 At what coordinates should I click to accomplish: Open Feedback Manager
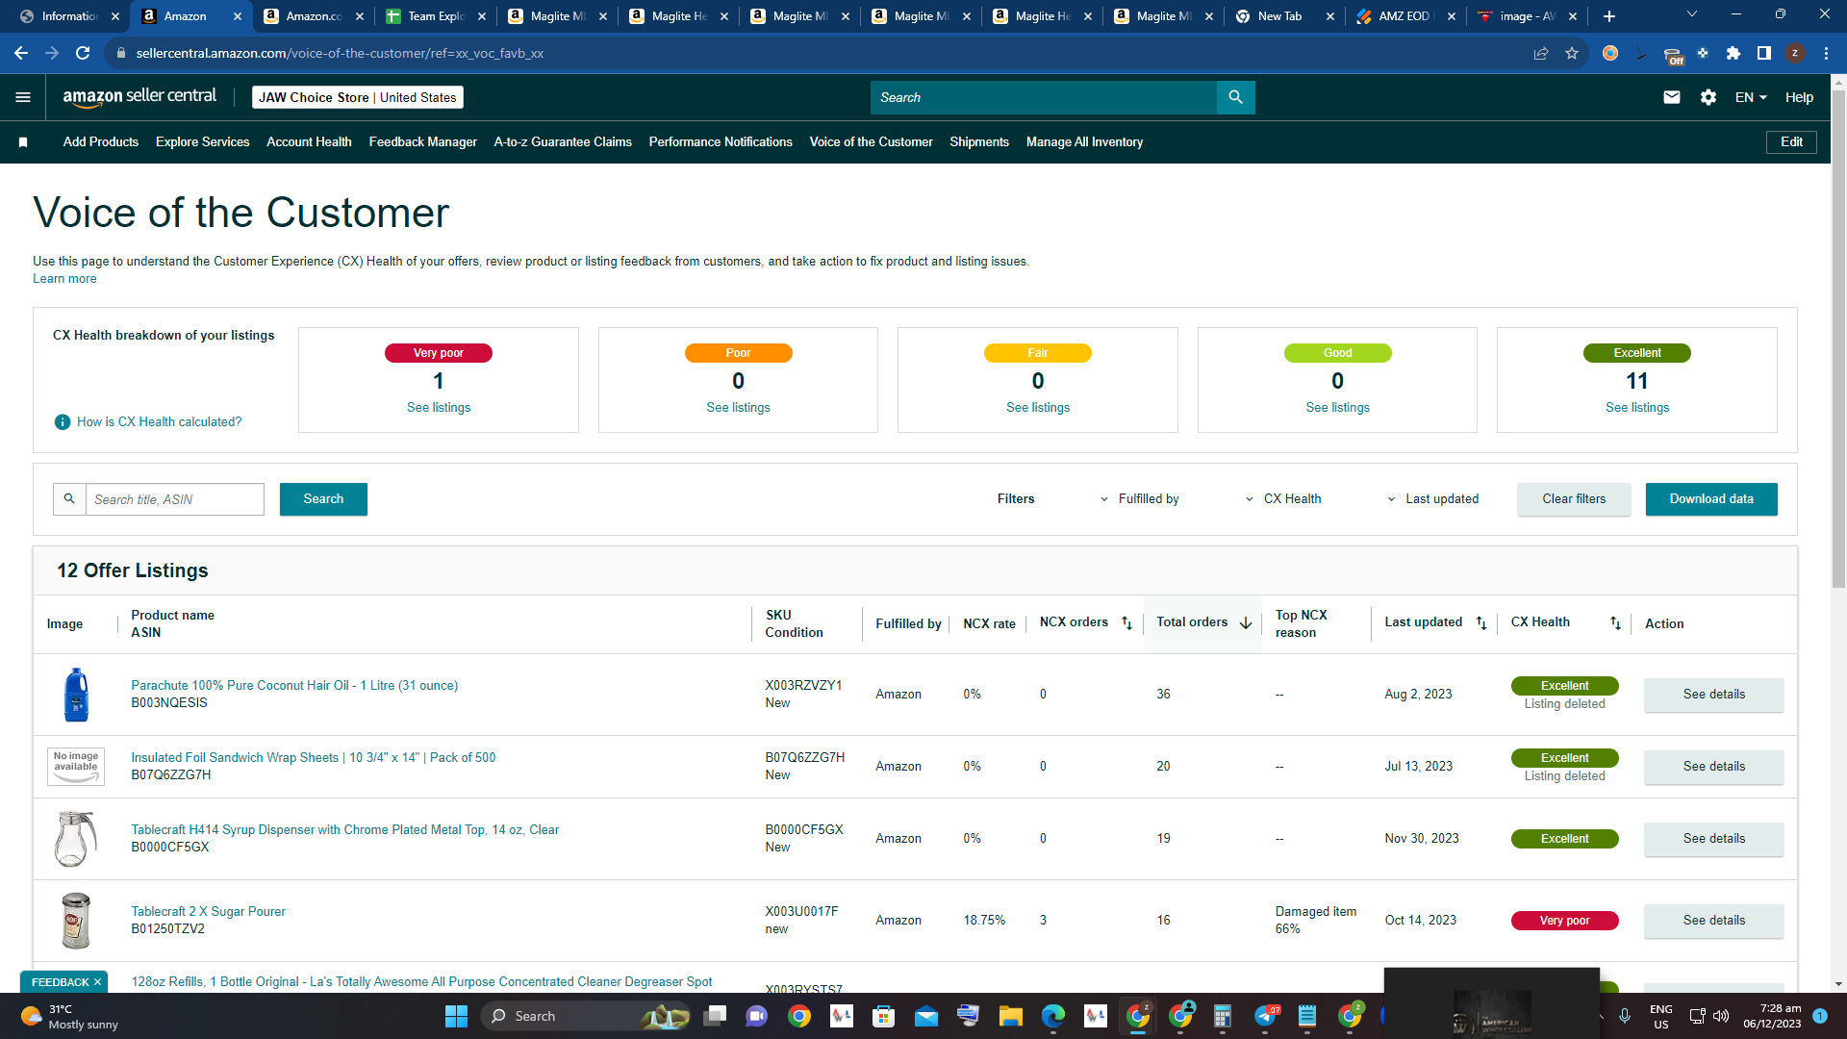point(423,142)
